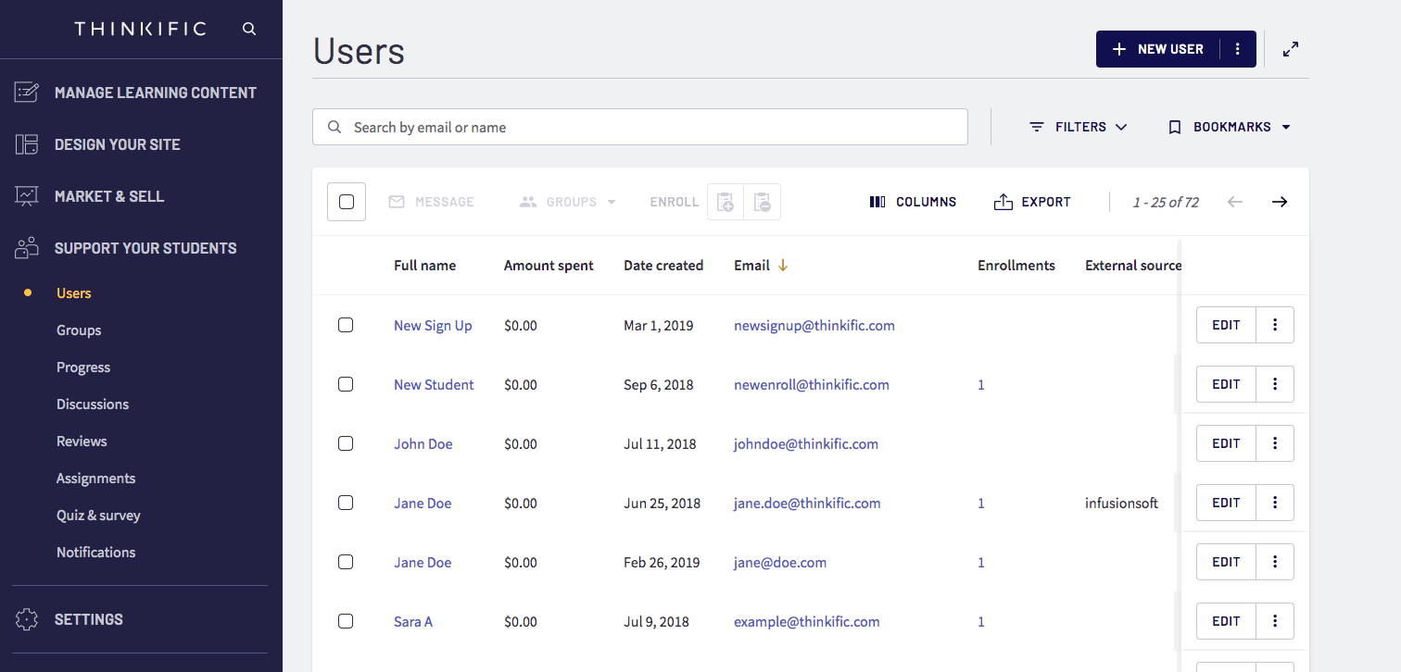Viewport: 1401px width, 672px height.
Task: Sort by the Amount spent column
Action: tap(549, 266)
